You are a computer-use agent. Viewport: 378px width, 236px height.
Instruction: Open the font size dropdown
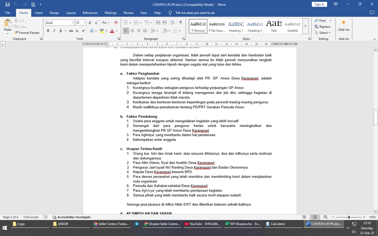tap(84, 23)
